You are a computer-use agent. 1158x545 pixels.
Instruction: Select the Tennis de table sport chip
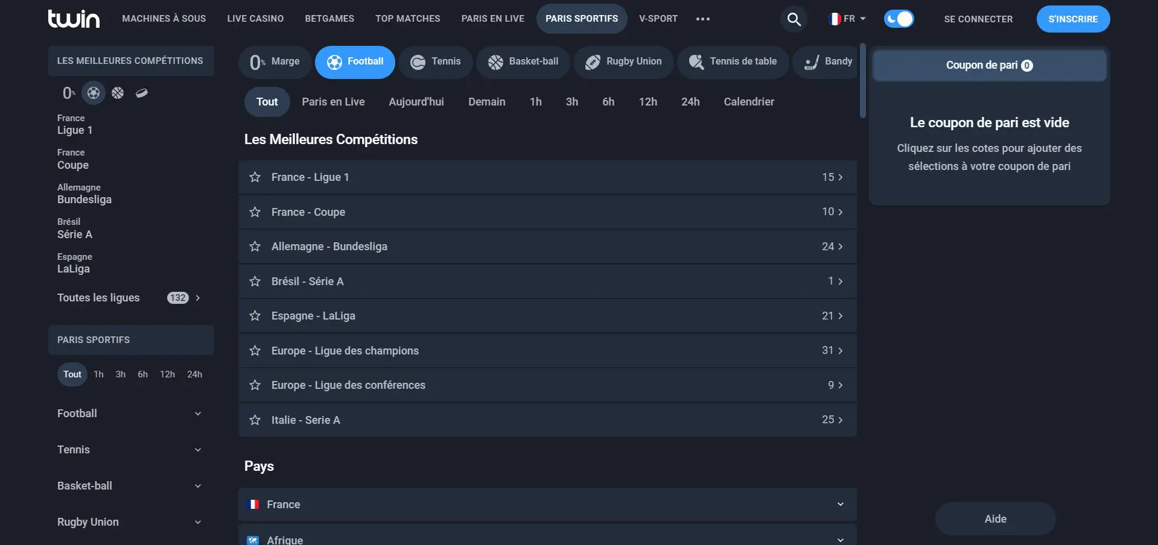coord(733,62)
